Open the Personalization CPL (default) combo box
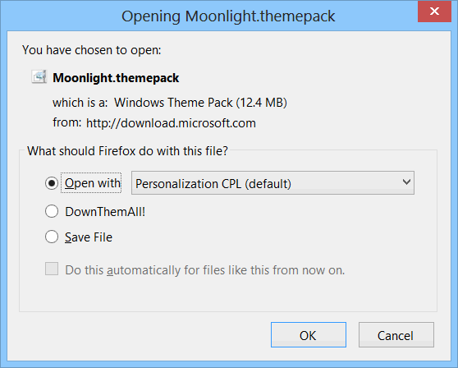 point(273,183)
